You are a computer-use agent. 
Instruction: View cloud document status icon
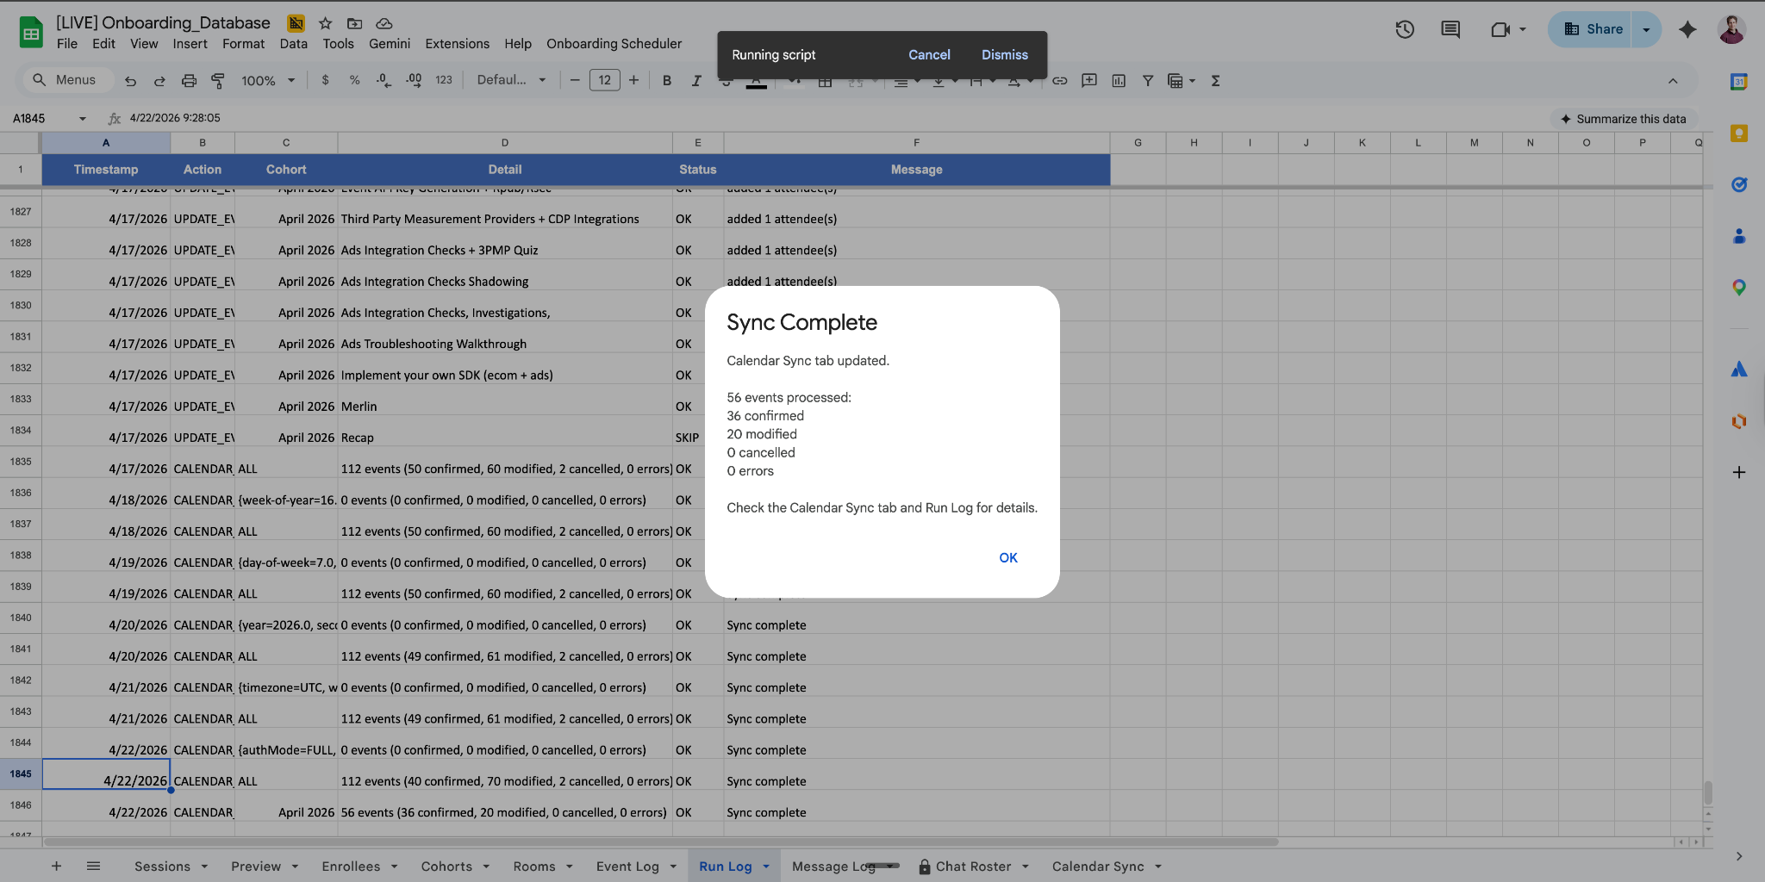point(384,23)
